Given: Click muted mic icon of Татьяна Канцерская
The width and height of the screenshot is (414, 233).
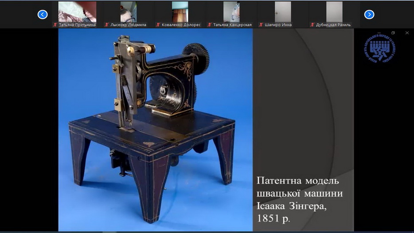Looking at the screenshot, I should click(209, 25).
